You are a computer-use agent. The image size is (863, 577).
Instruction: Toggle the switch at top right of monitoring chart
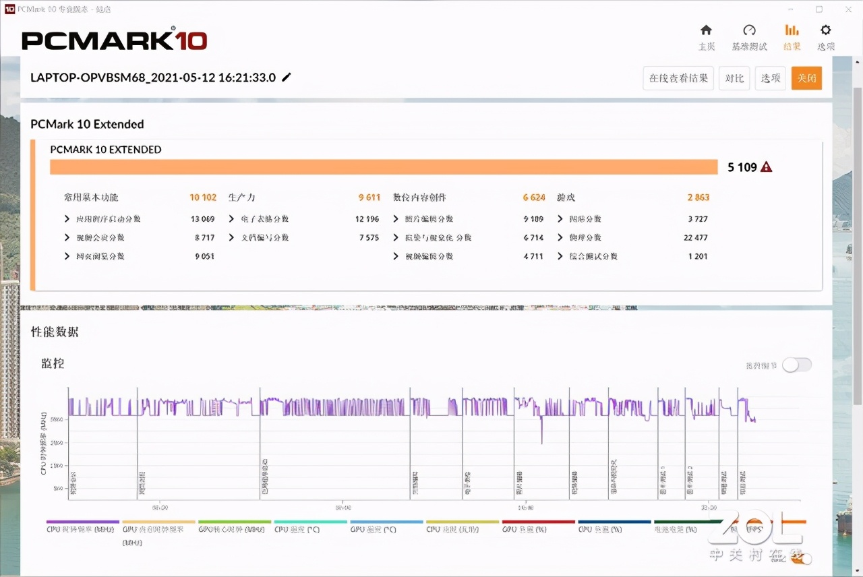pyautogui.click(x=797, y=365)
